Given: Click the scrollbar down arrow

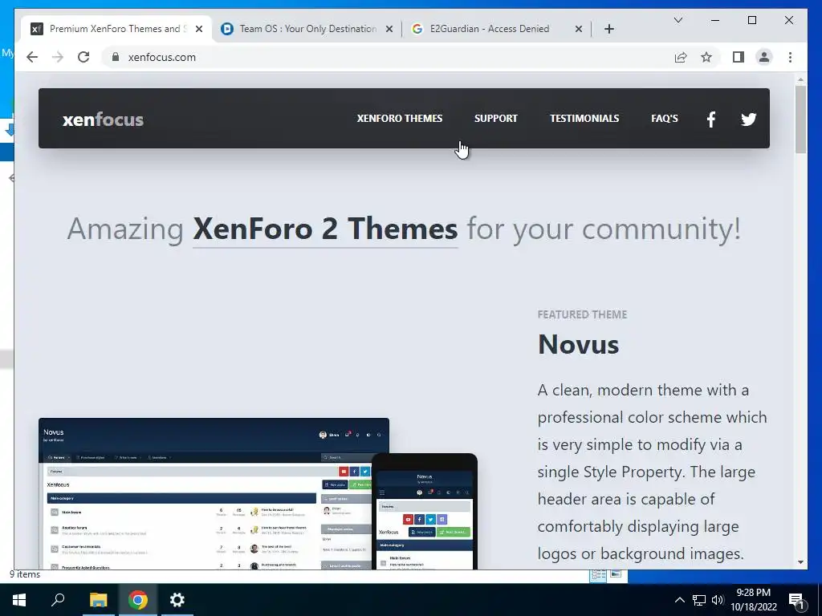Looking at the screenshot, I should coord(800,562).
